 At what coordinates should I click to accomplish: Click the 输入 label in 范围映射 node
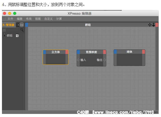pyautogui.click(x=83, y=60)
